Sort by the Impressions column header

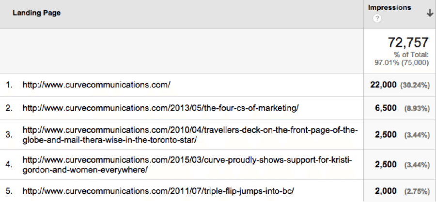coord(389,8)
